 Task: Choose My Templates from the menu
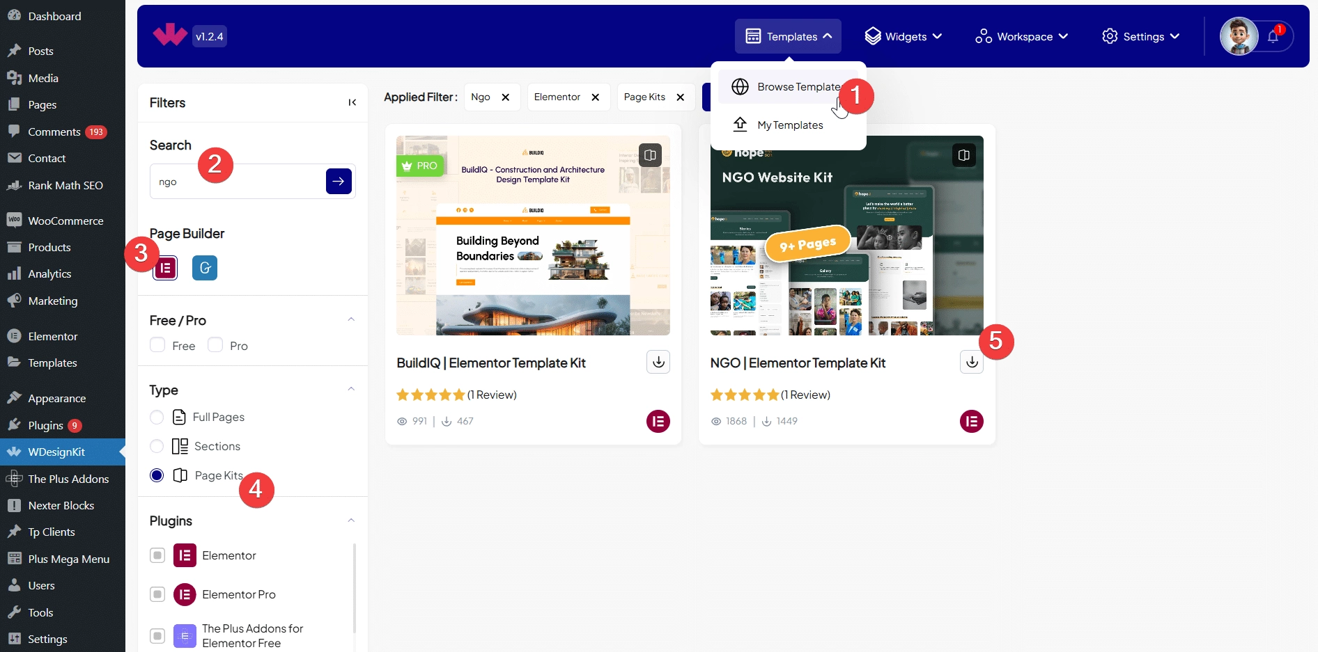790,125
